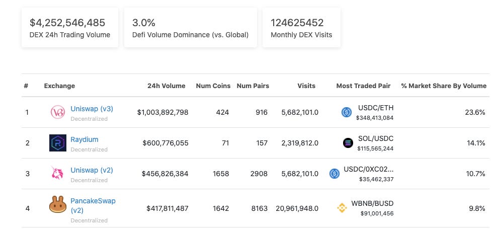Click the 9.8% market share cell

(477, 208)
